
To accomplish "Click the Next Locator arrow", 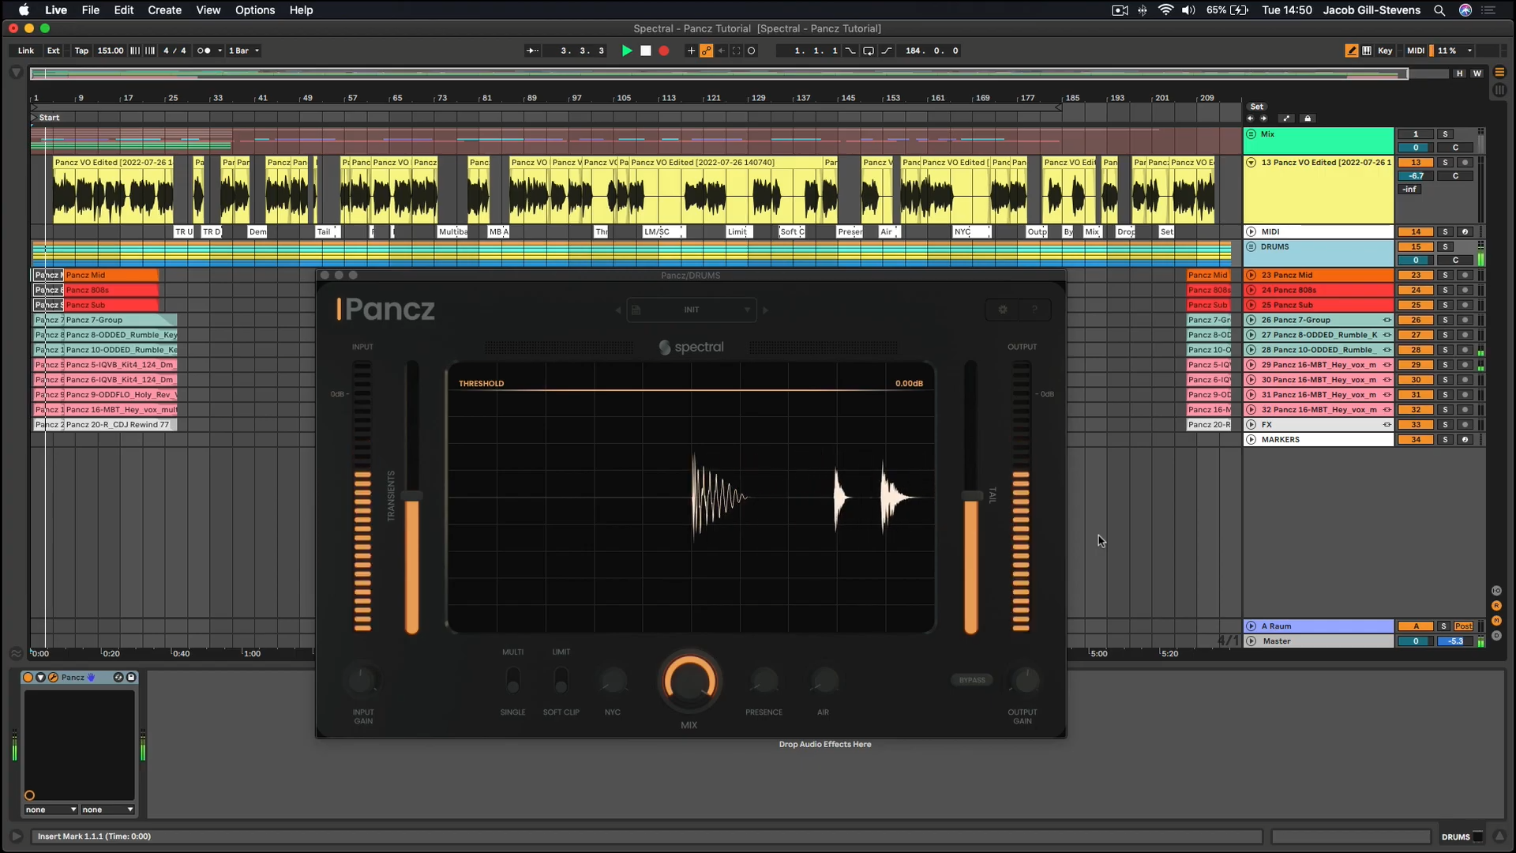I will (1263, 118).
